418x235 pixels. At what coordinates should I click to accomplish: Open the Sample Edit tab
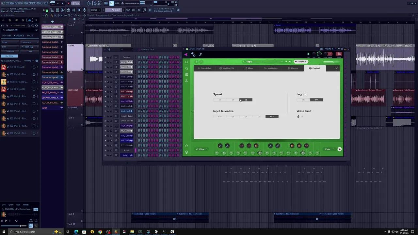(x=205, y=68)
